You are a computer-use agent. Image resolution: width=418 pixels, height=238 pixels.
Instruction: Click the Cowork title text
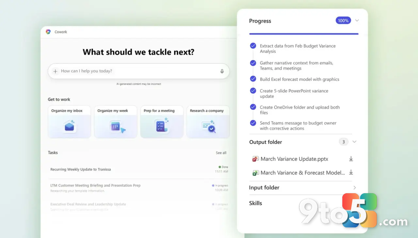[61, 32]
